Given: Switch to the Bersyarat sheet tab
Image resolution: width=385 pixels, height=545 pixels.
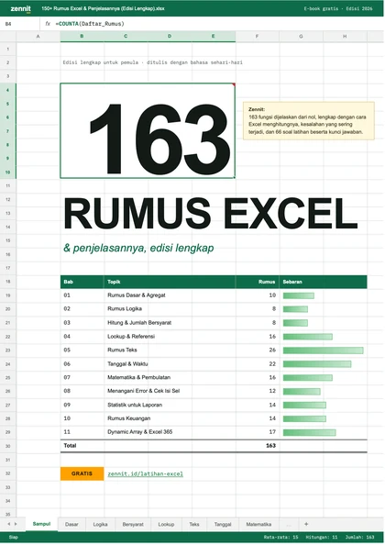Looking at the screenshot, I should [x=133, y=524].
